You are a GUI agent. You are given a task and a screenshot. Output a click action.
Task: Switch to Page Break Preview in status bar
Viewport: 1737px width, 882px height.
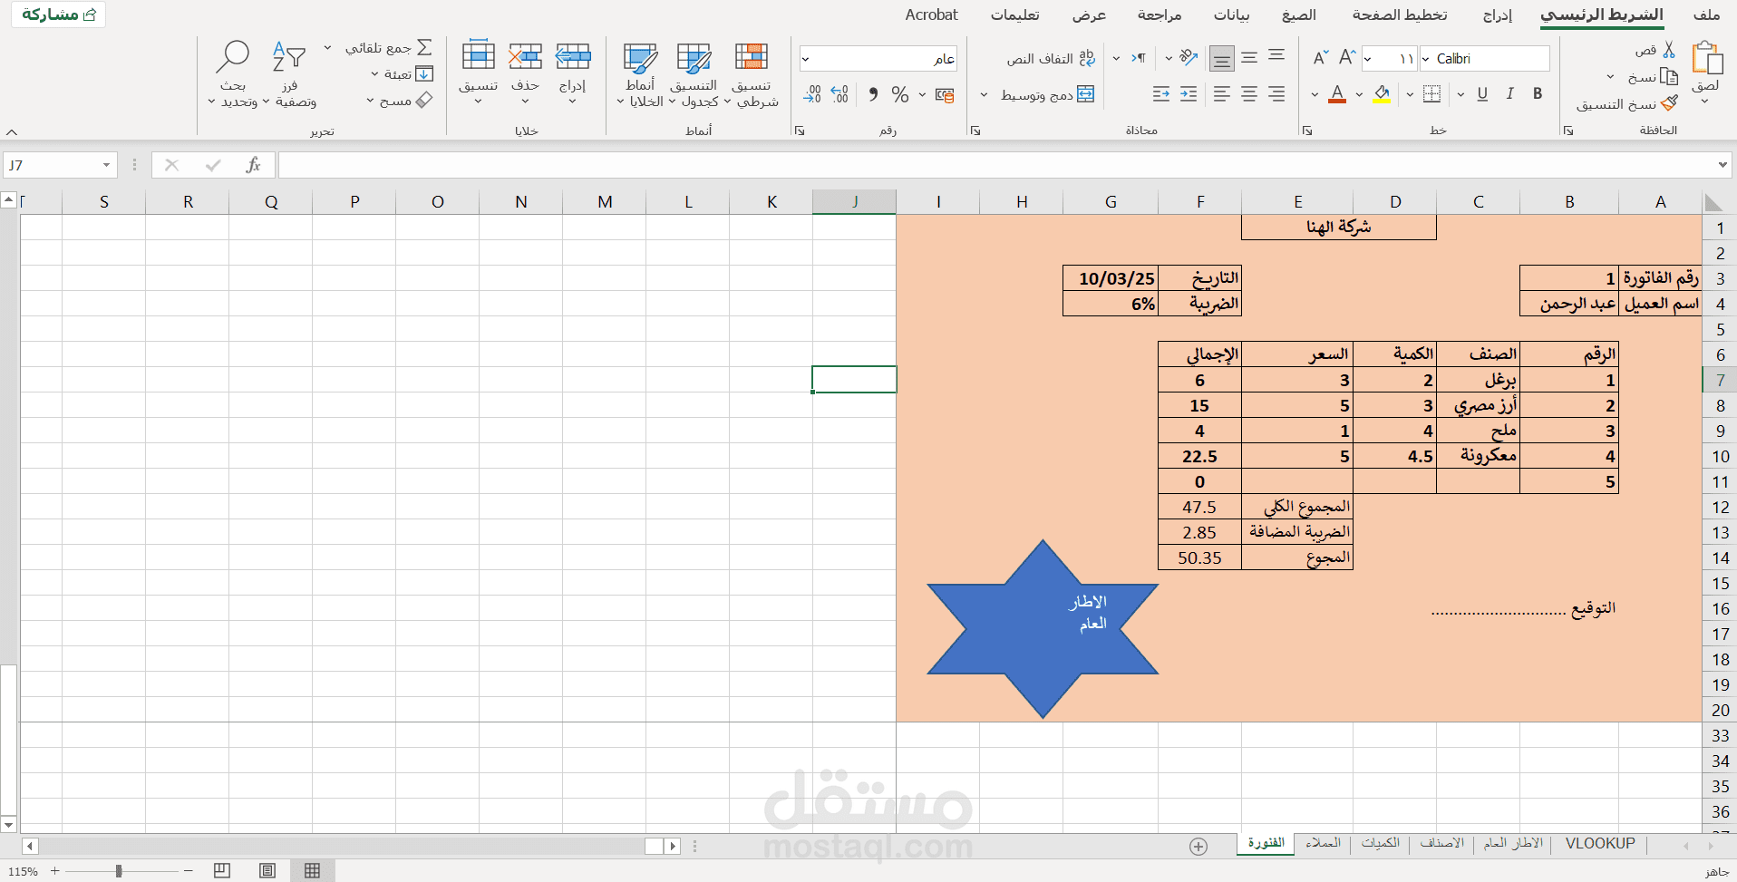tap(222, 870)
